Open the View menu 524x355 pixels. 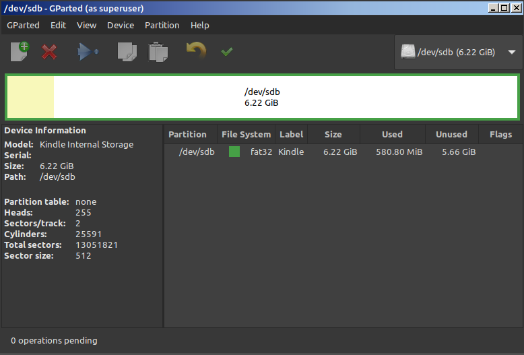(87, 26)
